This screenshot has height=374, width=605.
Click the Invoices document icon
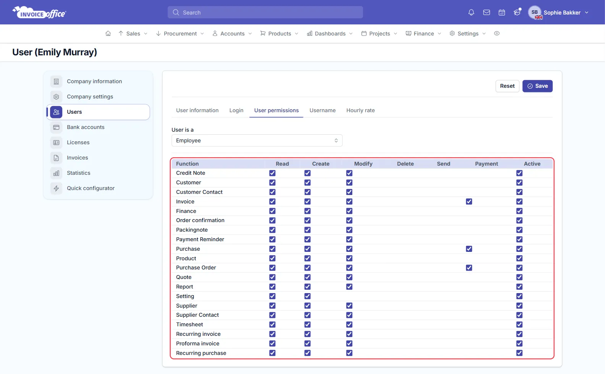click(56, 158)
